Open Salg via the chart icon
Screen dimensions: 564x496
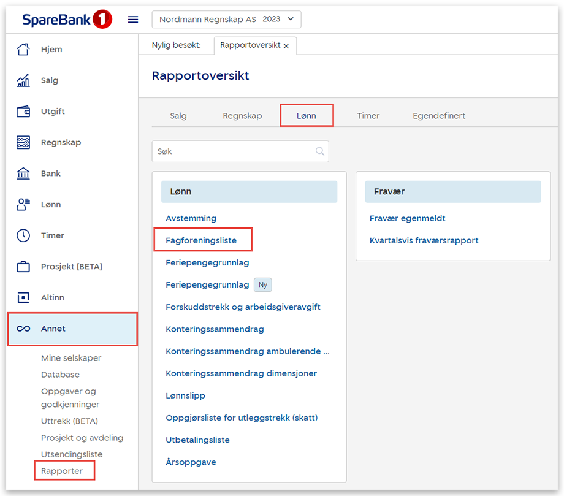point(23,80)
